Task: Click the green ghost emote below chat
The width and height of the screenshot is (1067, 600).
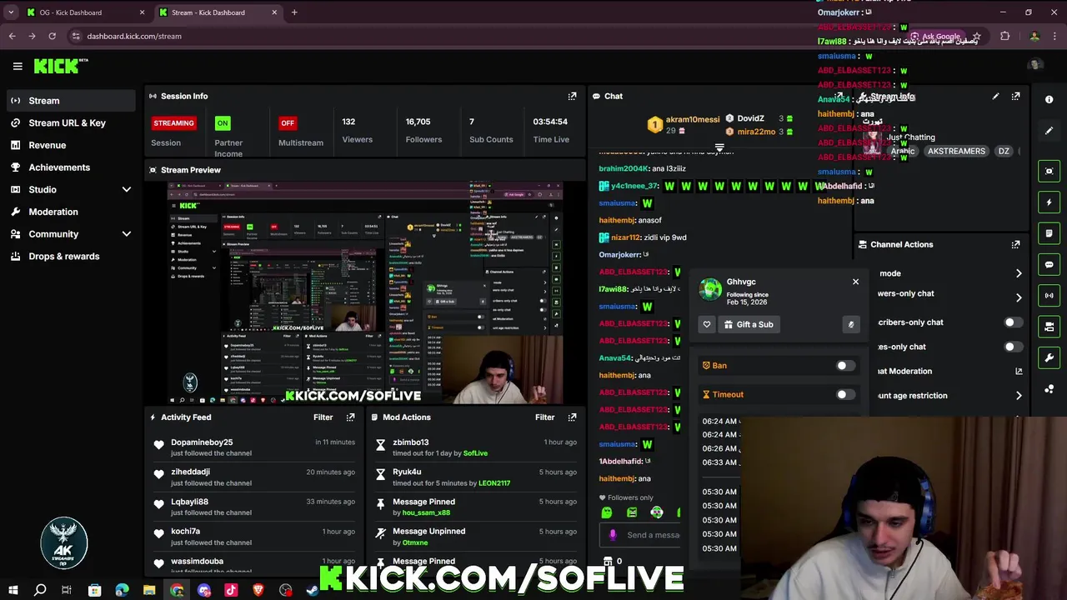Action: [607, 512]
